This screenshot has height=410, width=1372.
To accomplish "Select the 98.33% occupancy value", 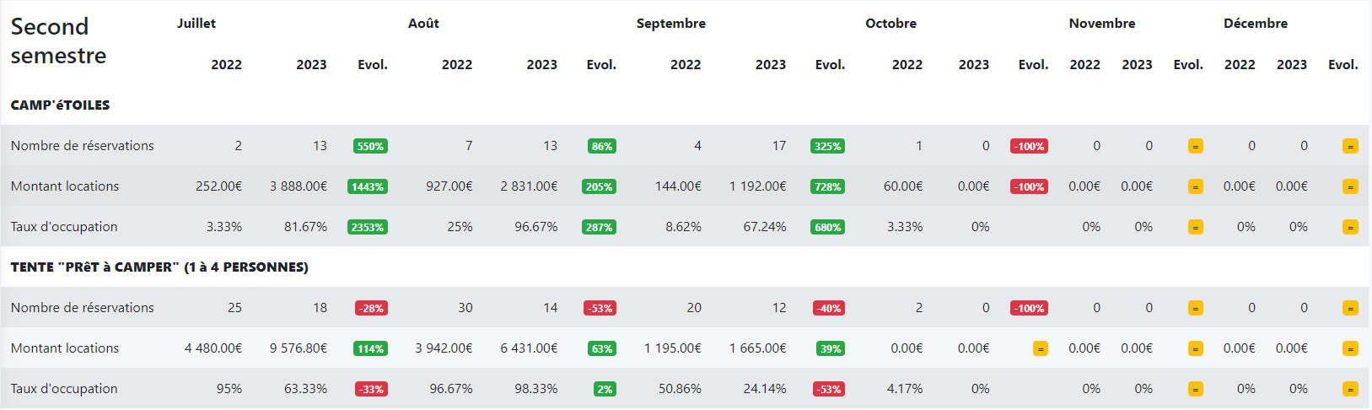I will (x=535, y=389).
